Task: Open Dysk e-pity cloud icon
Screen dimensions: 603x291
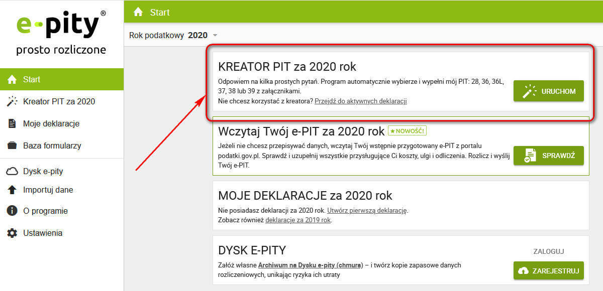Action: pos(11,171)
